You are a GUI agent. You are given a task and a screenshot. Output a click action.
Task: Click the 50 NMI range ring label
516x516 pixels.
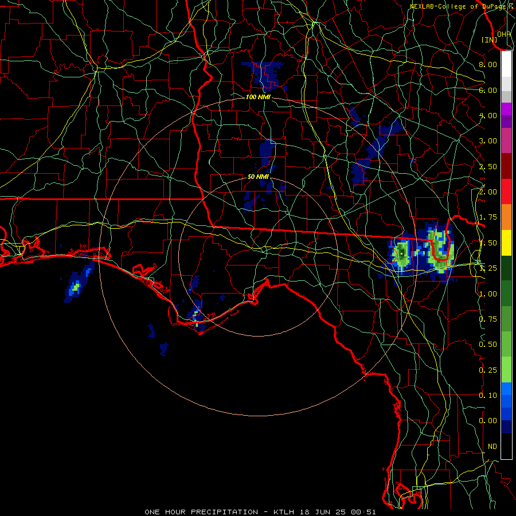(x=257, y=177)
